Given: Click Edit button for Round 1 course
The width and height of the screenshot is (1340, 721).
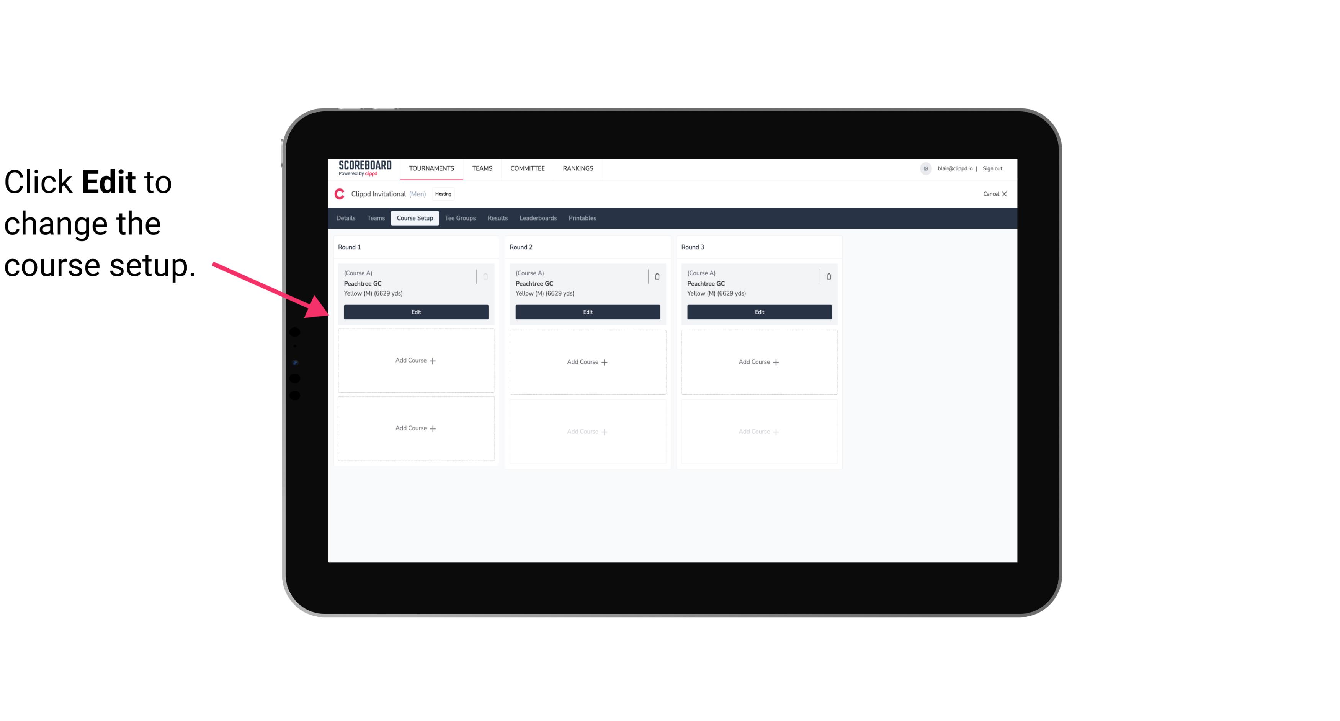Looking at the screenshot, I should click(x=415, y=312).
